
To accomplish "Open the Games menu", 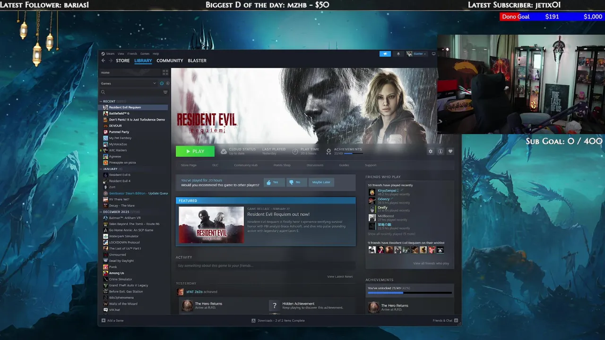I will 145,54.
